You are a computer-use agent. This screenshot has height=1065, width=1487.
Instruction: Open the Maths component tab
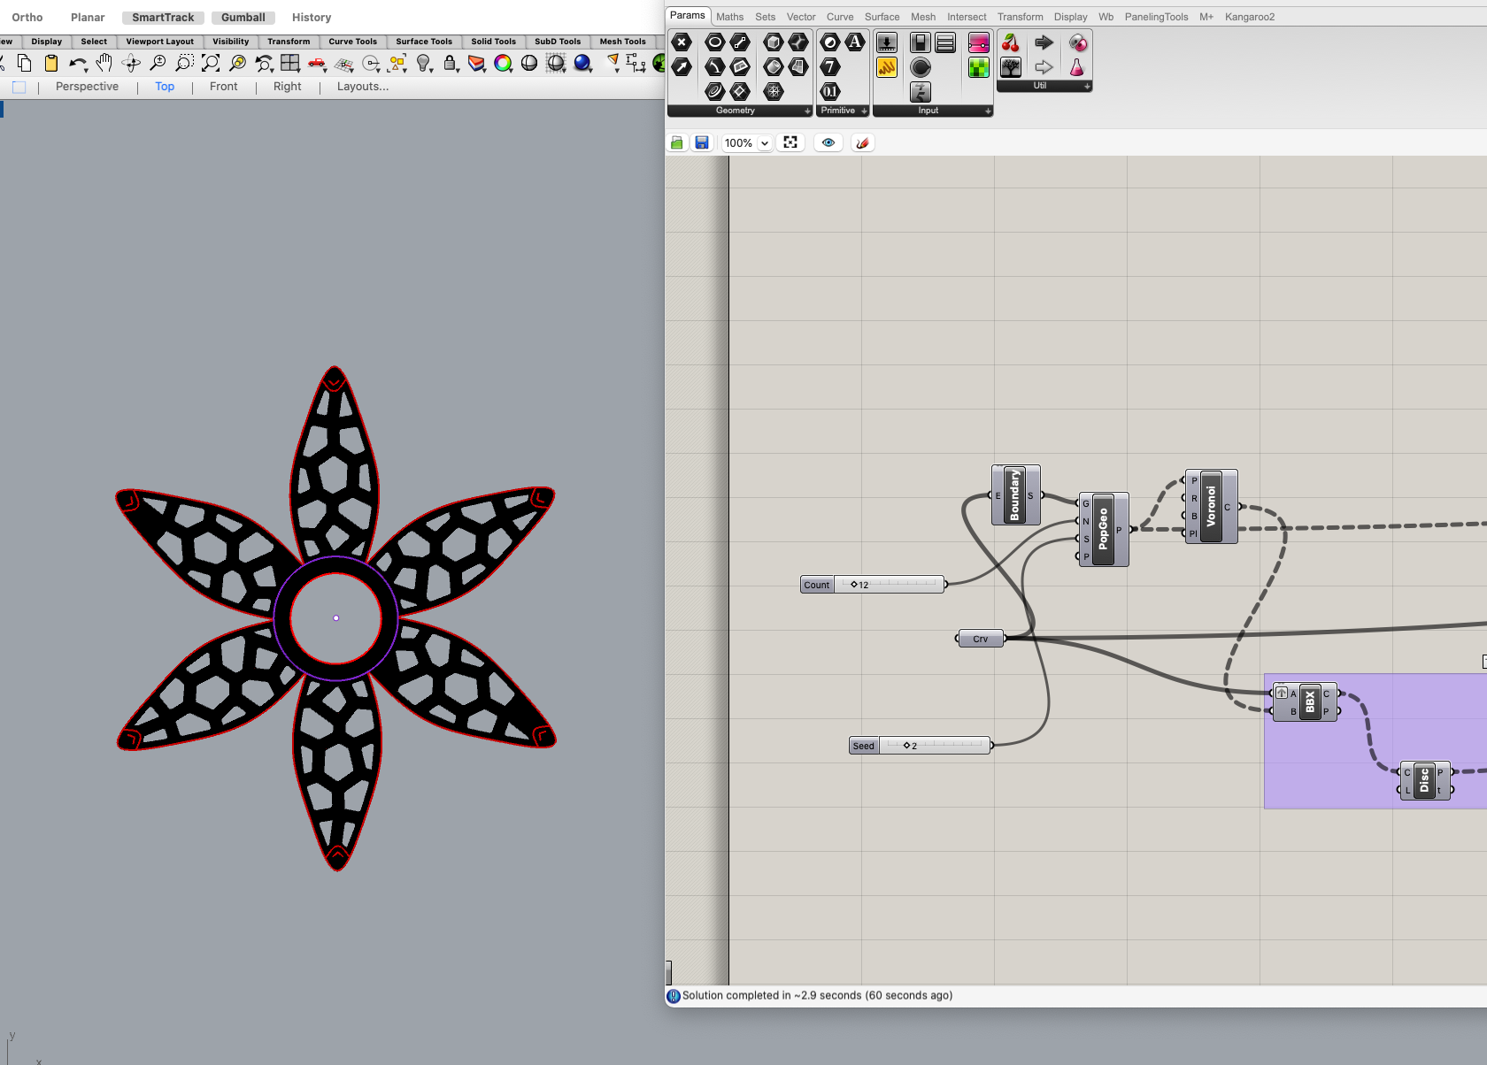(730, 17)
